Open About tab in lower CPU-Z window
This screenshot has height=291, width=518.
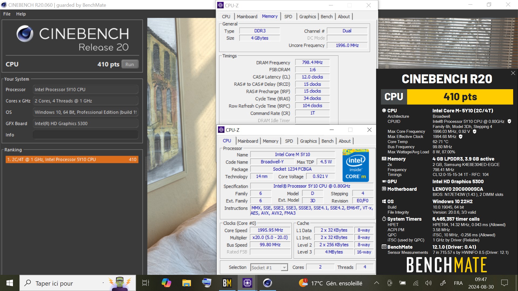pos(345,141)
